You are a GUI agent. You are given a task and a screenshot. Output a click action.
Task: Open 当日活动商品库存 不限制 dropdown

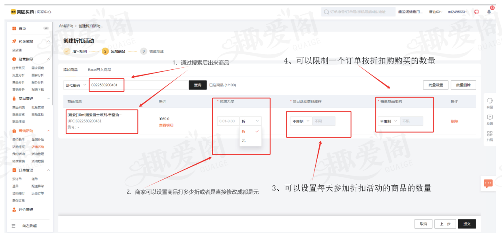click(301, 121)
